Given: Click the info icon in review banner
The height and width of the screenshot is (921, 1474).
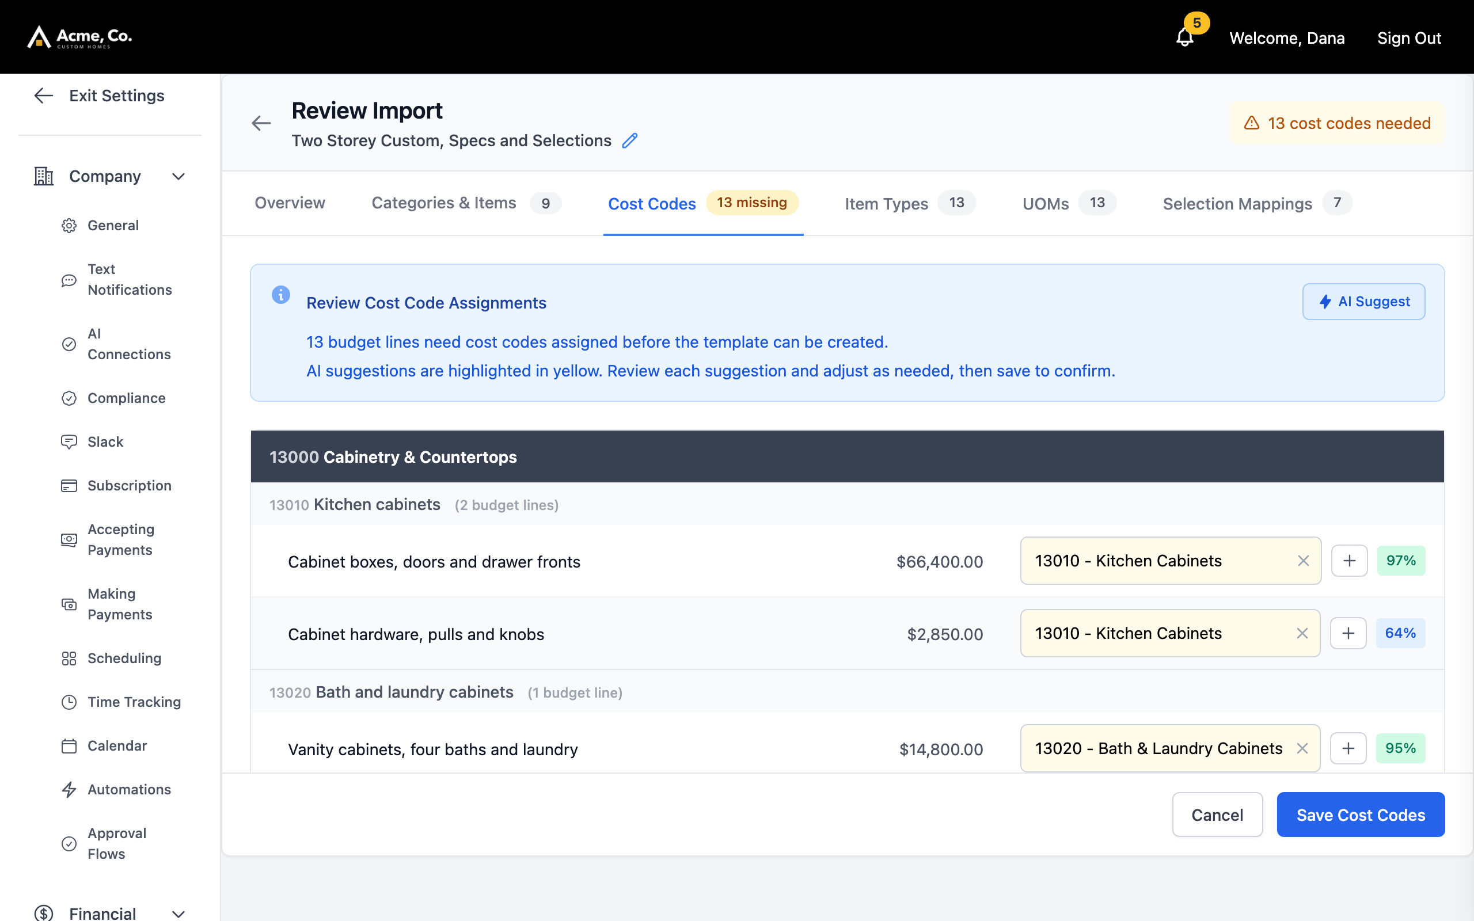Looking at the screenshot, I should [281, 295].
